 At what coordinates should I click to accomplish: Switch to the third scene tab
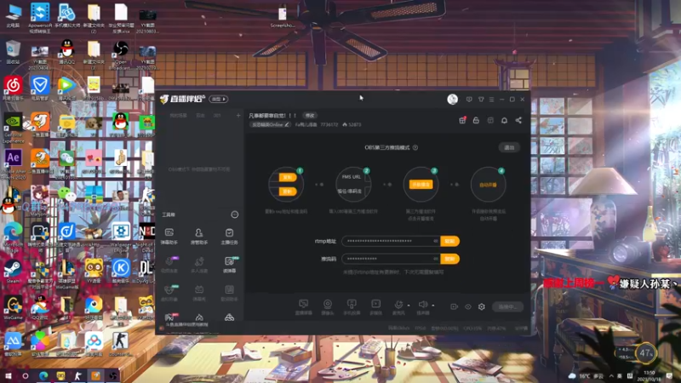coord(217,116)
